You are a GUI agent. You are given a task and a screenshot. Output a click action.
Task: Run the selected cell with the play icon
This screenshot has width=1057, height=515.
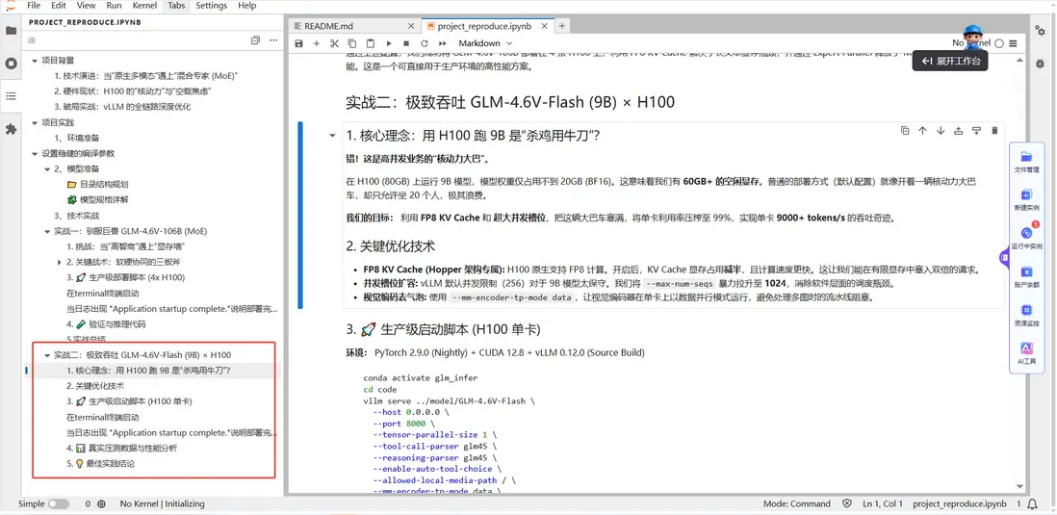click(388, 43)
